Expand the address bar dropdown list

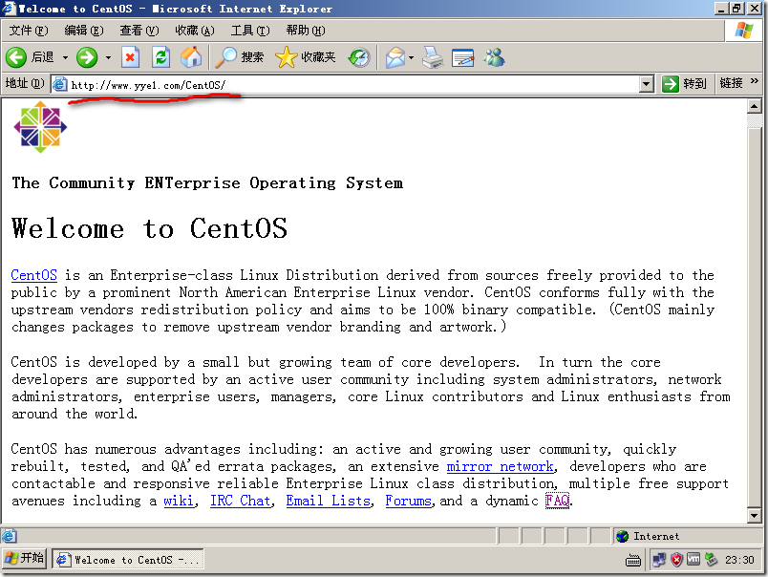pos(647,84)
